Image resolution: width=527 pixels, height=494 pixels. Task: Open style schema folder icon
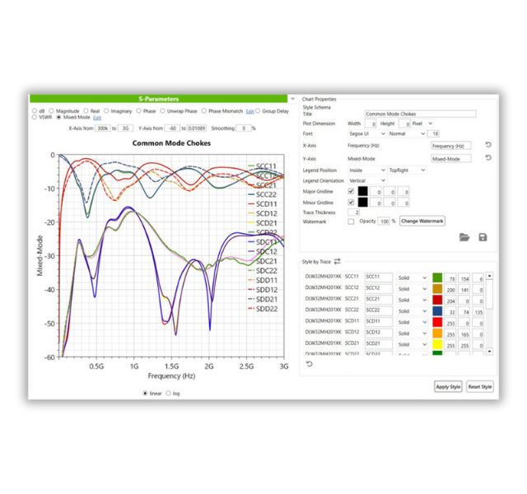(x=464, y=237)
